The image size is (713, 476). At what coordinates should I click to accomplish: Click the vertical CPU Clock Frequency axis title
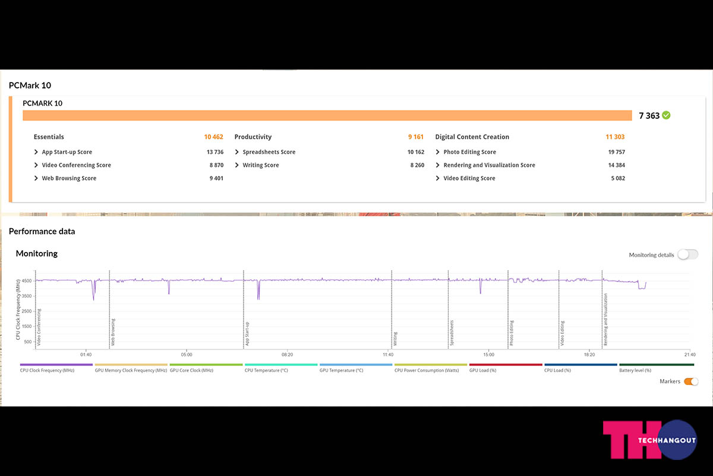coord(18,310)
